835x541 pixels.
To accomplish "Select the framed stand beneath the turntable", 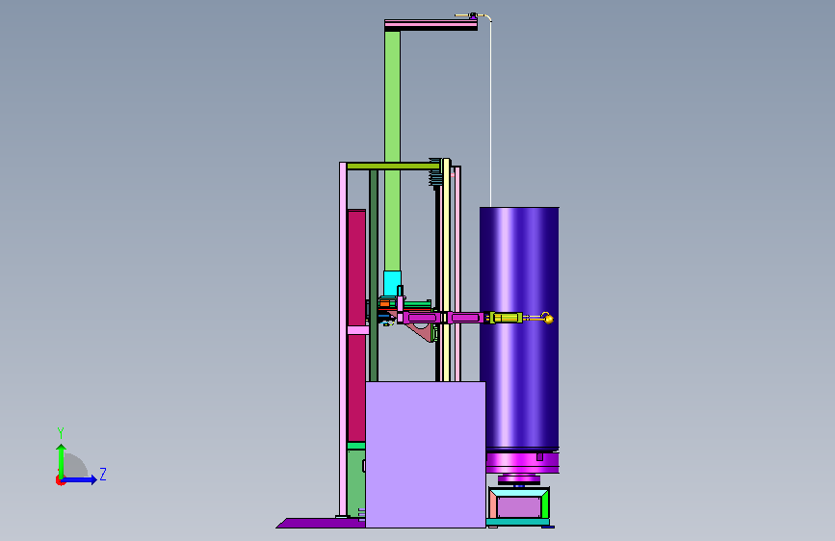I will tap(519, 504).
